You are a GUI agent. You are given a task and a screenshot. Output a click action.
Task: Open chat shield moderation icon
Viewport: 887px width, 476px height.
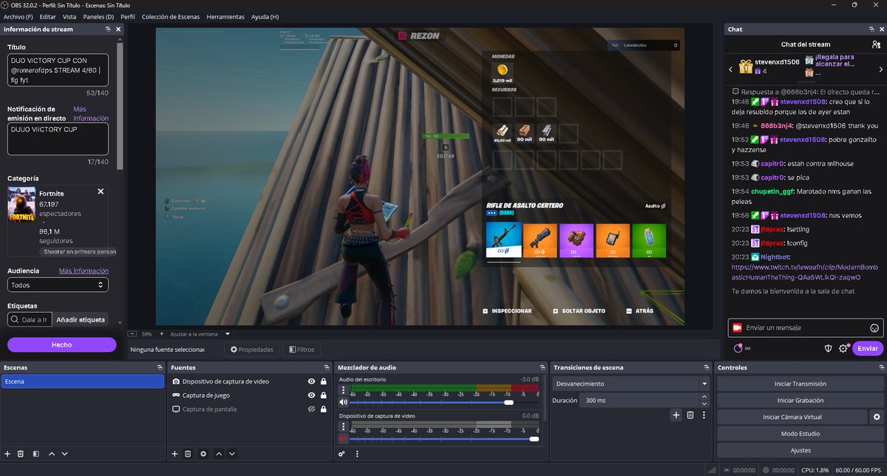(x=829, y=348)
